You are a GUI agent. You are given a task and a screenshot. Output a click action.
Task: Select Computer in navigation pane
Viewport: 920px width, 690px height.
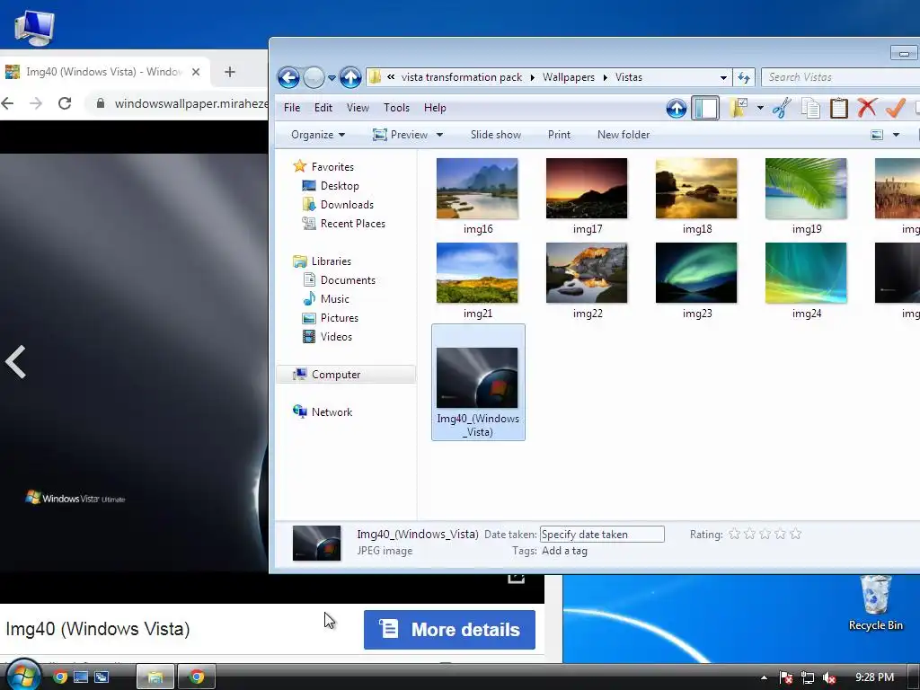click(346, 375)
